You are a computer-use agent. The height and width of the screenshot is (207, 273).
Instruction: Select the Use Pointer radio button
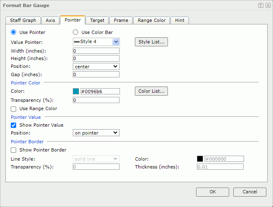coord(13,32)
